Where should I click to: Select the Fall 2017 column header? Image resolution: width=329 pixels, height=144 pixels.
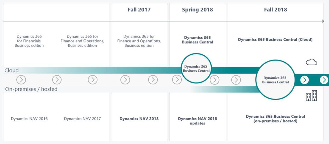click(139, 10)
